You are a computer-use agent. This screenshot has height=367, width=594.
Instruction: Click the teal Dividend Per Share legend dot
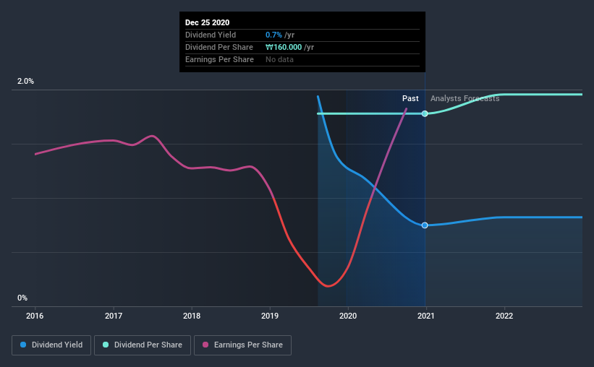point(106,345)
